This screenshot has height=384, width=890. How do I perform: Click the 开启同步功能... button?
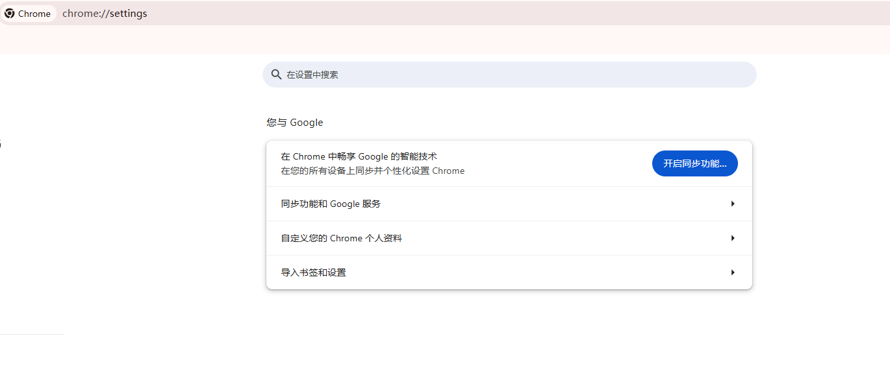coord(694,163)
